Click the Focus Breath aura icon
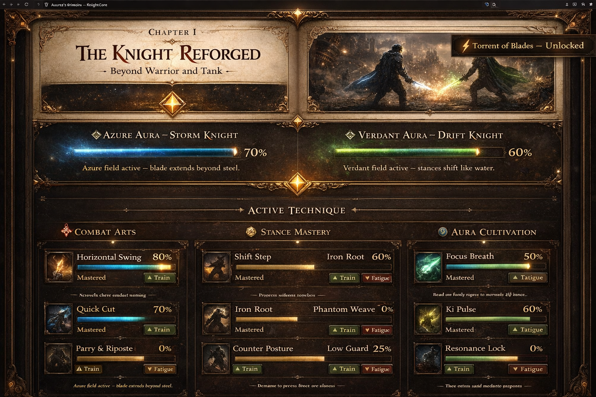 (x=428, y=267)
